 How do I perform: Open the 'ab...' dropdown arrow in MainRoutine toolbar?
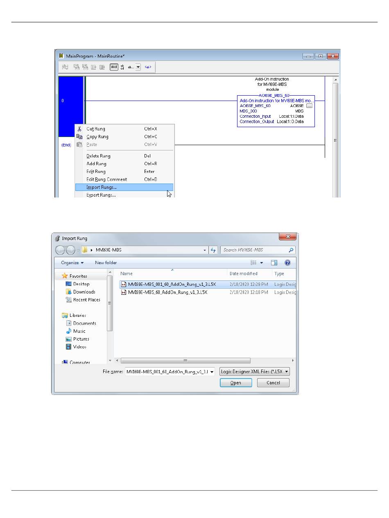click(x=138, y=67)
